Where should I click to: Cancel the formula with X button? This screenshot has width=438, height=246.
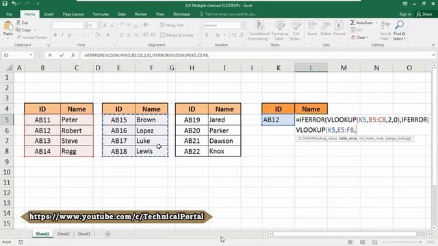click(50, 55)
